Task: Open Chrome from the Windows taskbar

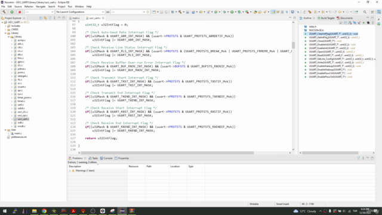Action: coord(44,211)
